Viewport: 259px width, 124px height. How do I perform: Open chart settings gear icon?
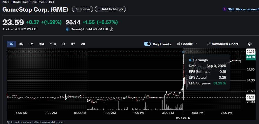click(250, 44)
